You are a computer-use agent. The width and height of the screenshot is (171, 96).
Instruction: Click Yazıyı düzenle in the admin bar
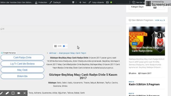(96, 2)
